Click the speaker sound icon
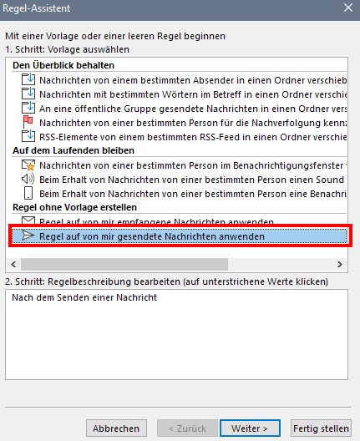The height and width of the screenshot is (441, 360). [x=28, y=179]
